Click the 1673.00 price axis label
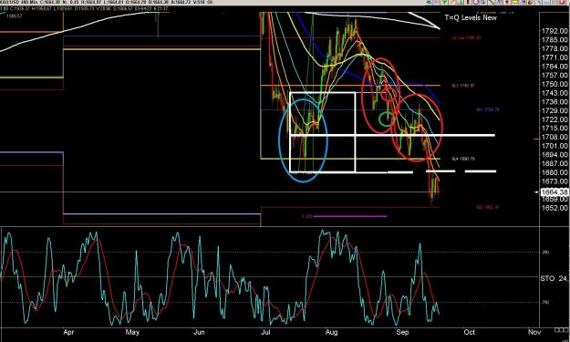570x342 pixels. coord(554,181)
